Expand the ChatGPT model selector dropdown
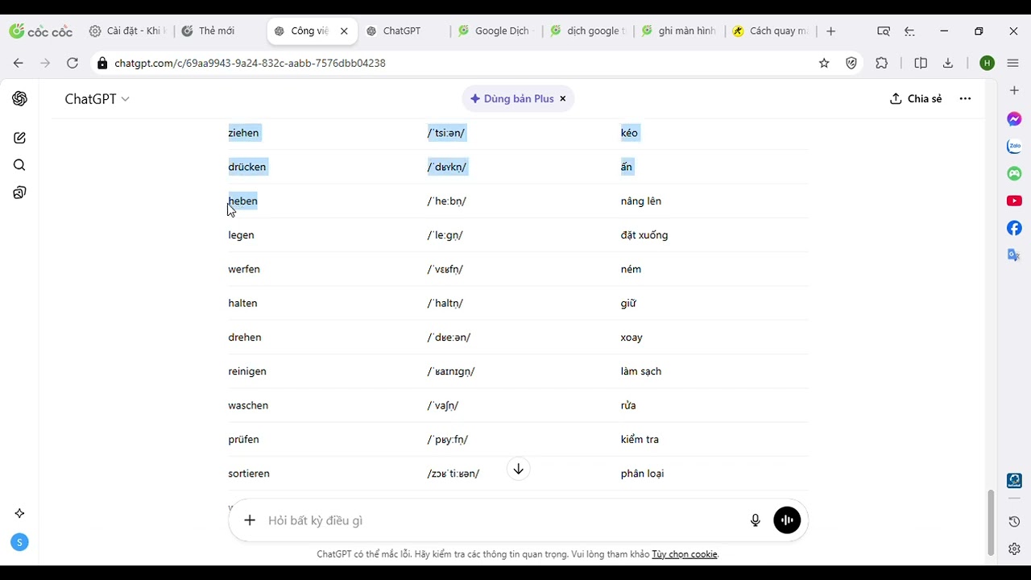The height and width of the screenshot is (580, 1031). click(x=97, y=99)
